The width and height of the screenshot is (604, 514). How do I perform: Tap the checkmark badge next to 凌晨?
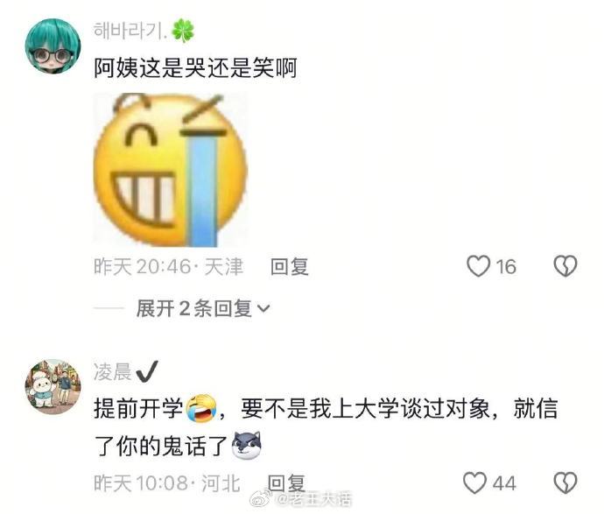click(x=147, y=372)
